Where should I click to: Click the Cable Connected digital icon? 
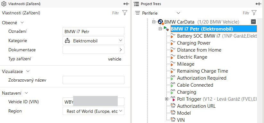(x=173, y=85)
